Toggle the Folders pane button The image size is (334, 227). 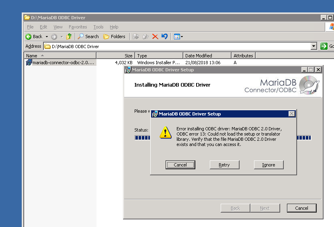(114, 36)
